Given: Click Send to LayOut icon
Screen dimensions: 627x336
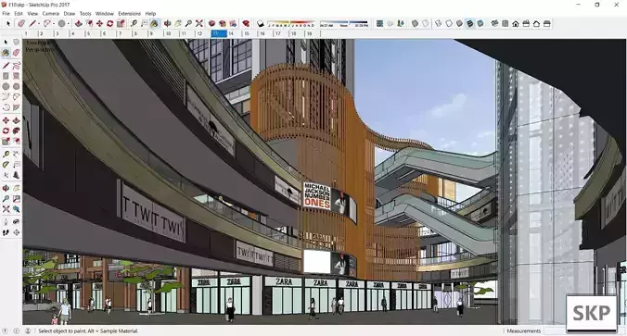Looking at the screenshot, I should point(233,23).
